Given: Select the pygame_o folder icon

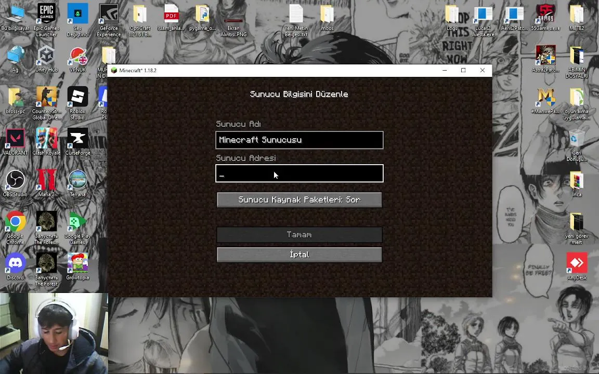Looking at the screenshot, I should pos(202,18).
